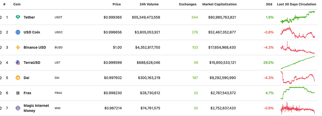Sort by the 24h Volume header
Viewport: 322px width, 116px height.
coord(149,4)
